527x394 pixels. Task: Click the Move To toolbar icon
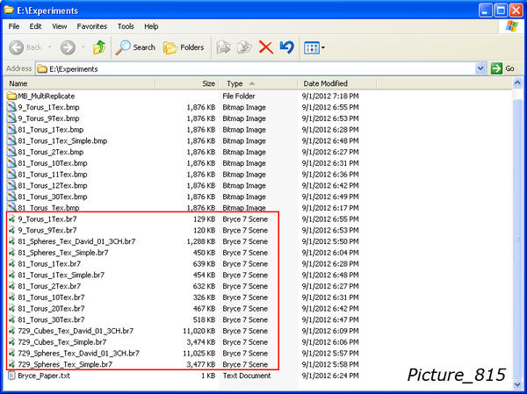pyautogui.click(x=223, y=47)
